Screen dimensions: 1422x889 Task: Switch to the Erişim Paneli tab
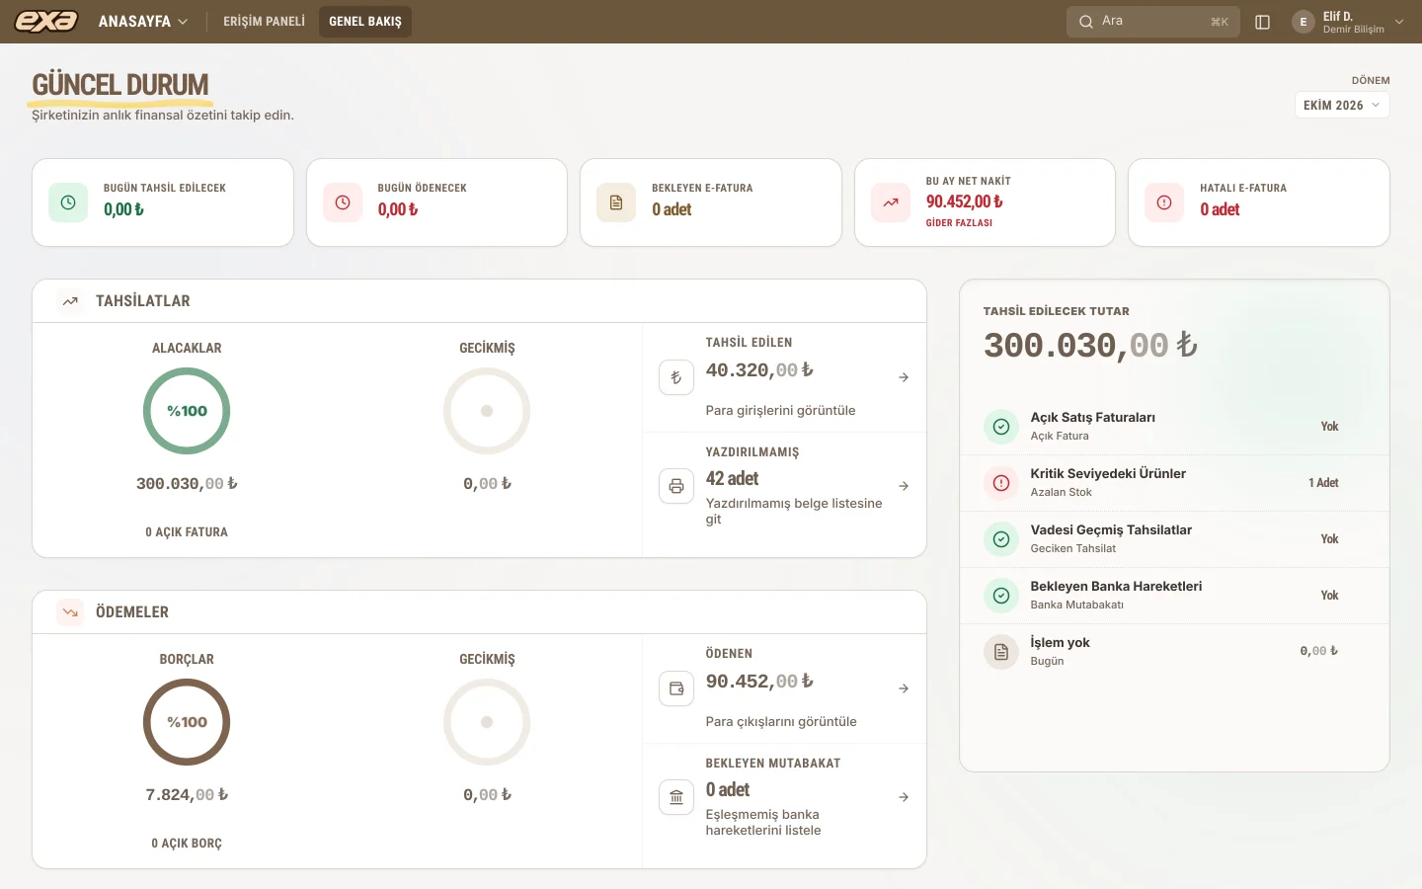(264, 22)
